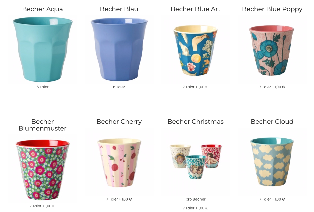Open the Becher Aqua product image
314x212 pixels.
(42, 49)
